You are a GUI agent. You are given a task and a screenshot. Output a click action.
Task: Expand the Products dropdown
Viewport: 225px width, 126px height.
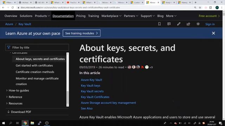tap(42, 16)
